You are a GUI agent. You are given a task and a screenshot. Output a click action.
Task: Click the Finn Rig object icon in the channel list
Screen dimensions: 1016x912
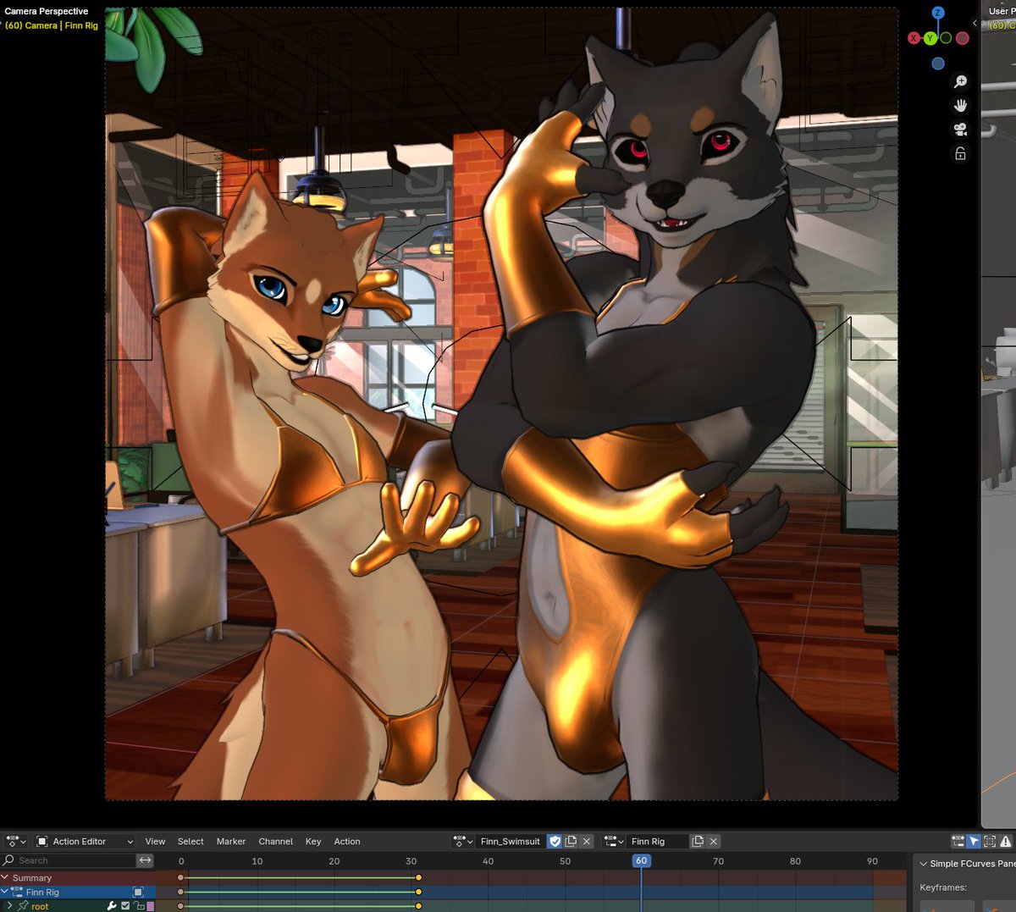[17, 892]
